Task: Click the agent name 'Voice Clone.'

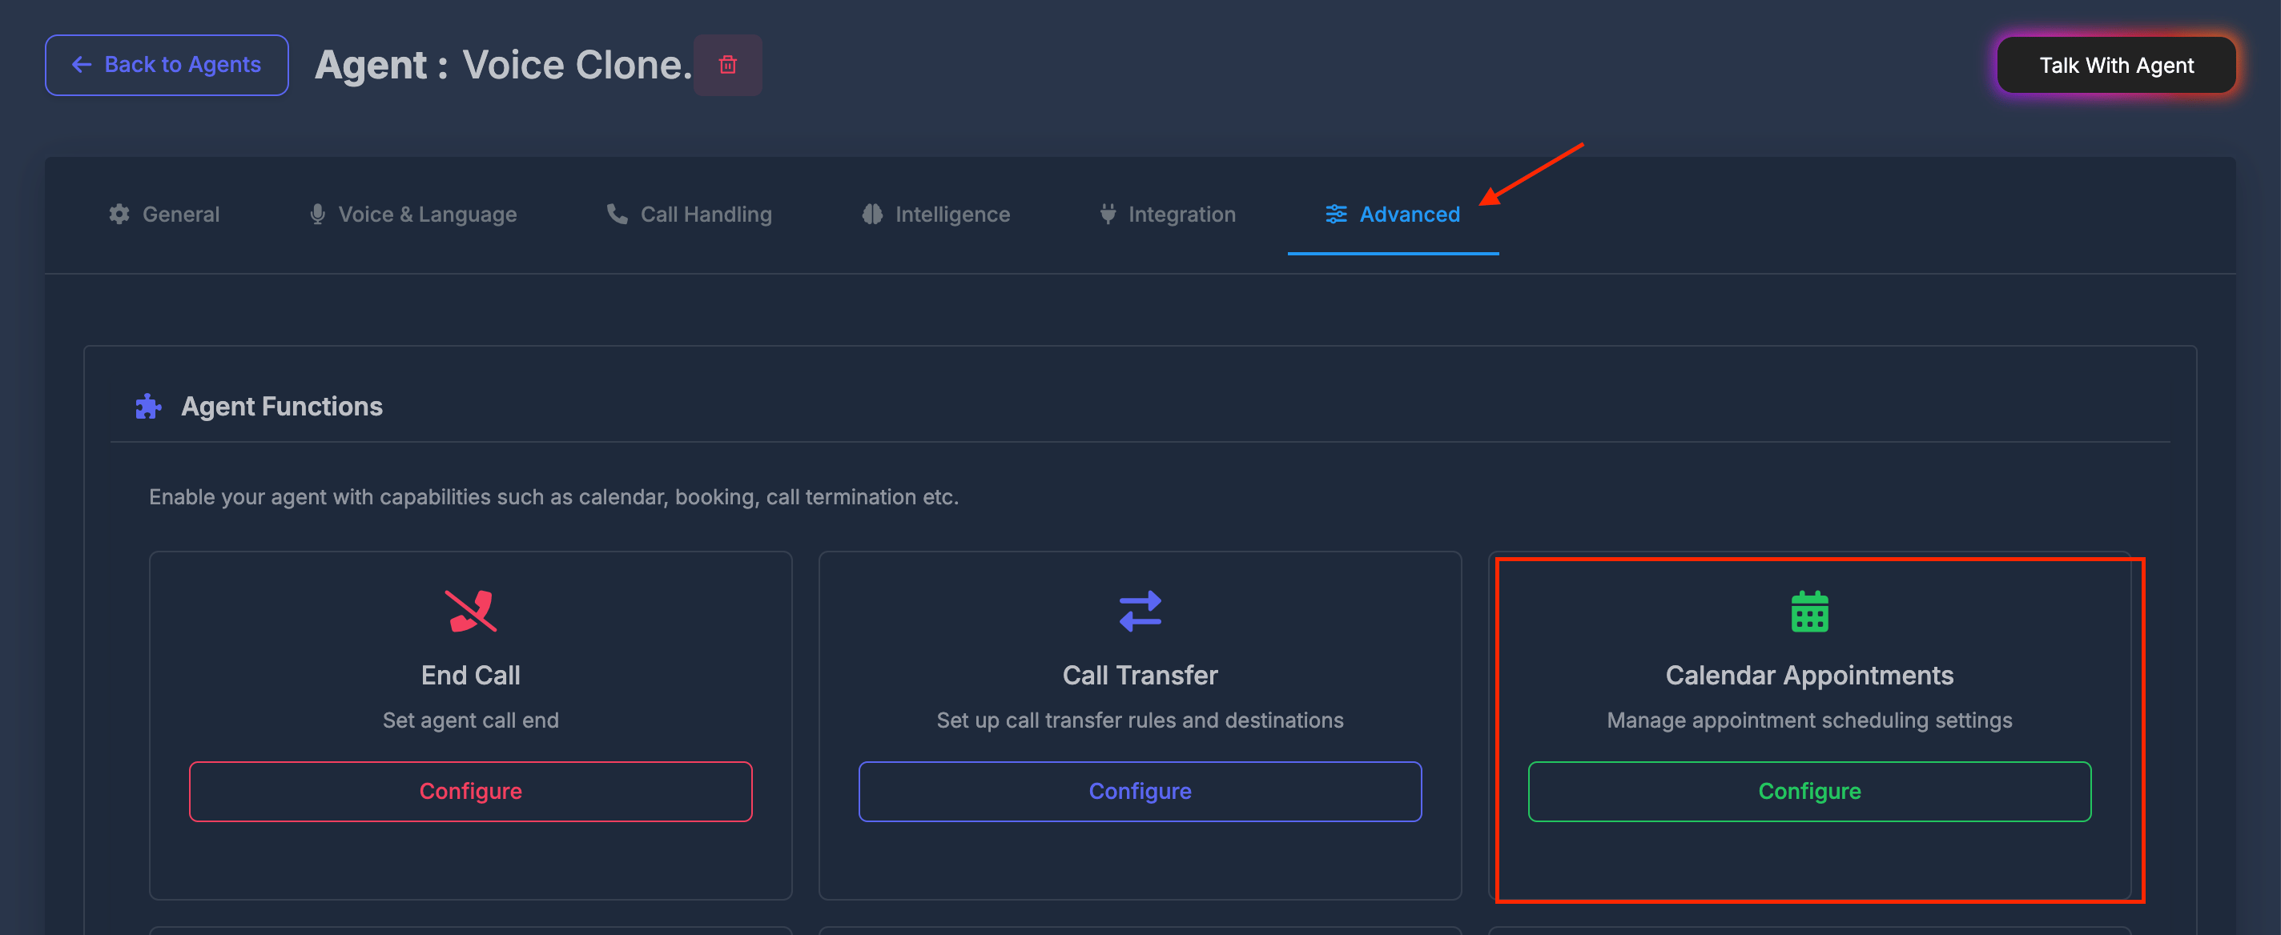Action: click(577, 65)
